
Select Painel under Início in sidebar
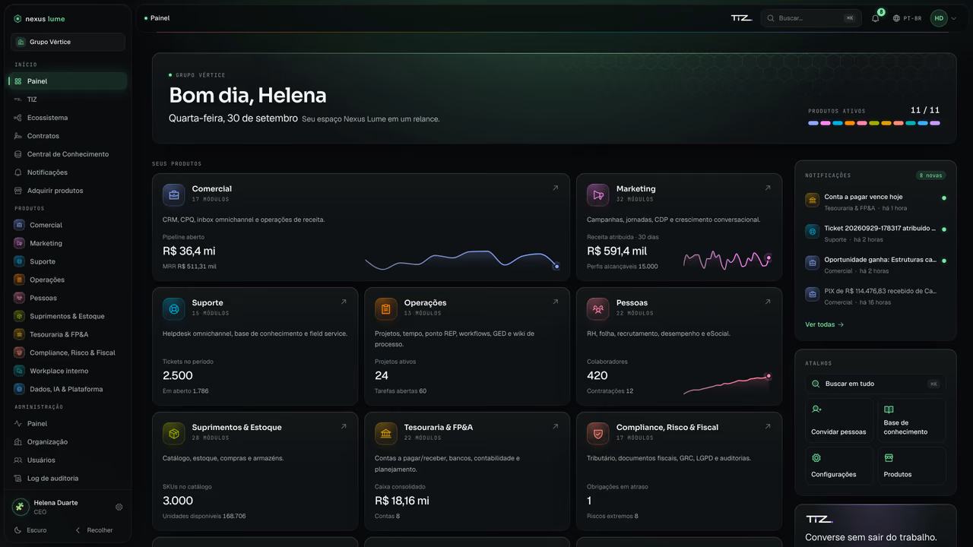click(x=68, y=81)
